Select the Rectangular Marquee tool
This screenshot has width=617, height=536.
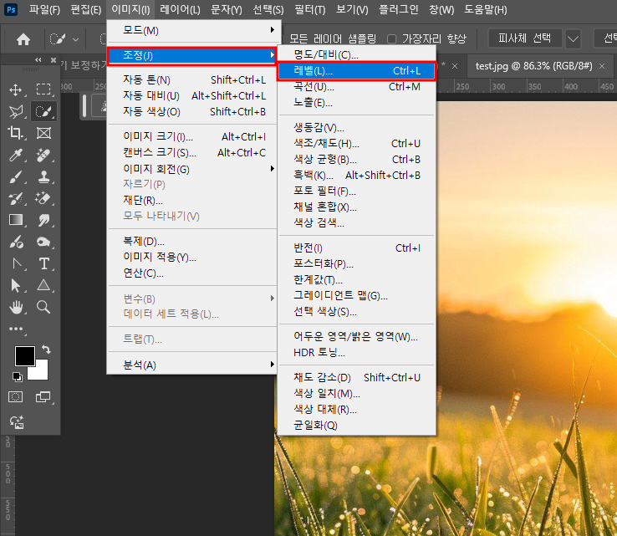click(43, 89)
